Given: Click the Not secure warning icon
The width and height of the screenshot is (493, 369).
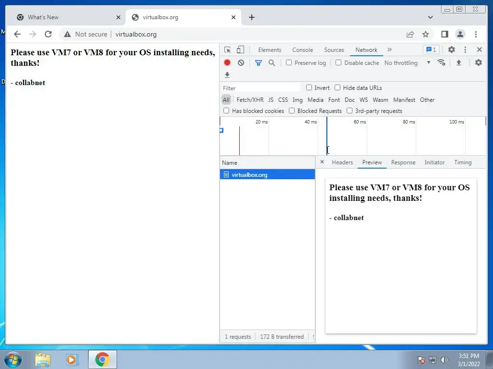Looking at the screenshot, I should (x=67, y=34).
